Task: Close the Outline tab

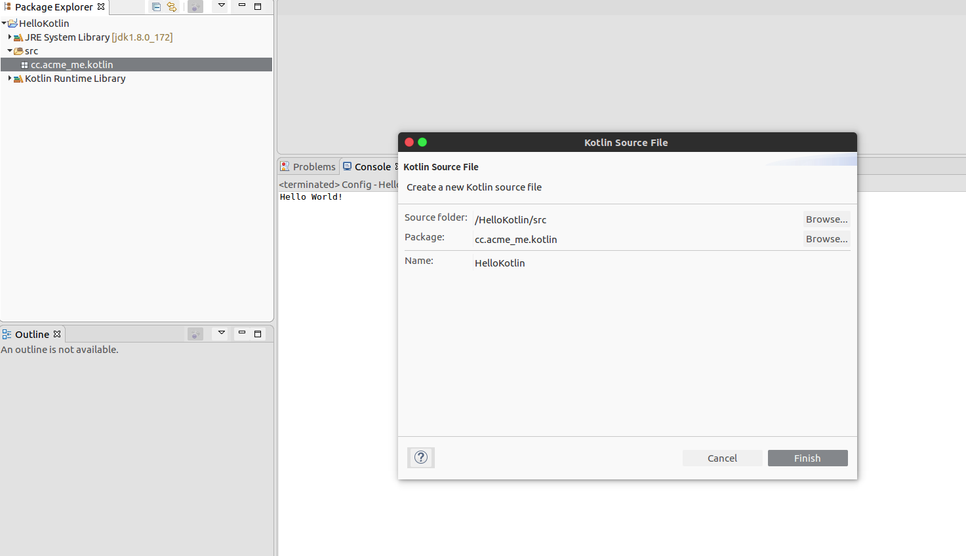Action: (57, 334)
